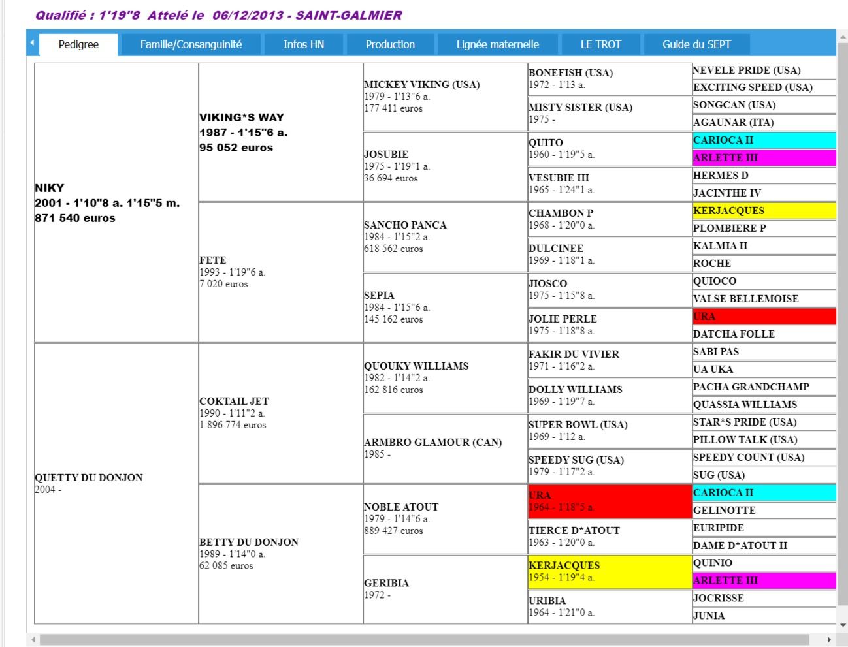This screenshot has height=647, width=848.
Task: Open COKTAIL JET entry
Action: (281, 413)
